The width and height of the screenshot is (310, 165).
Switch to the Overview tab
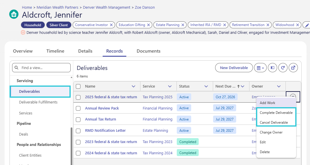pos(23,51)
